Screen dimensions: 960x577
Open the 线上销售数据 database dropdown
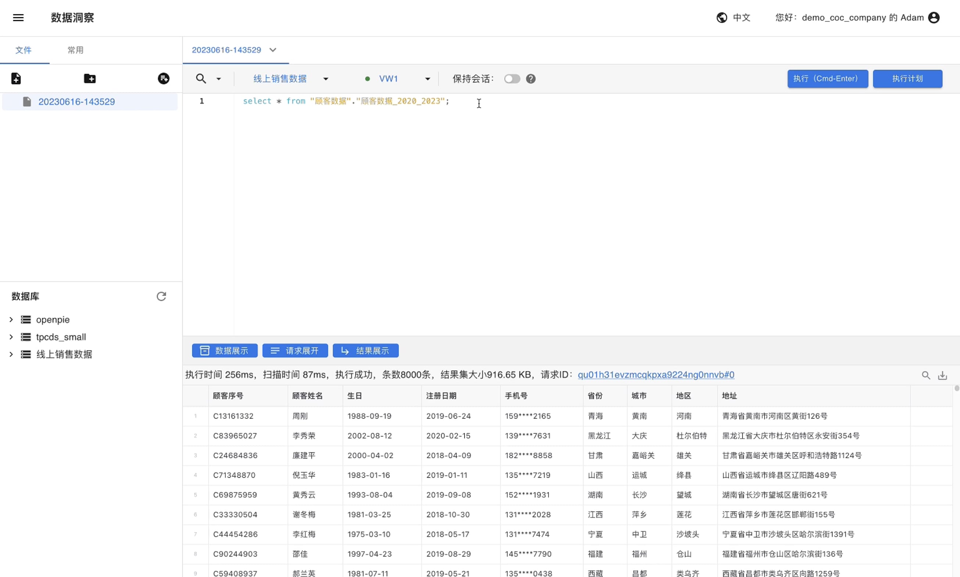326,79
